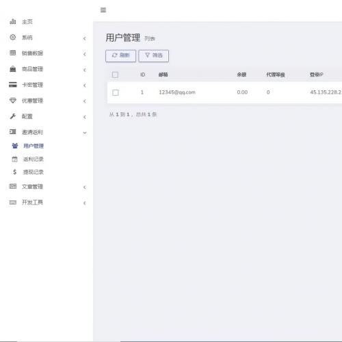Select the 销售数据 table icon
Screen dimensions: 342x342
tap(13, 53)
